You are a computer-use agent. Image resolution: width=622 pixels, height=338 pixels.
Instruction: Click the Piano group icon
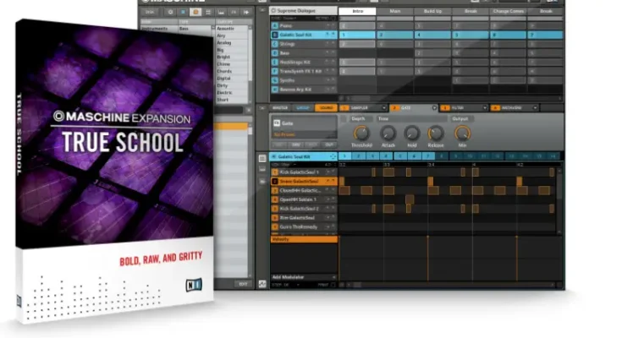(274, 25)
